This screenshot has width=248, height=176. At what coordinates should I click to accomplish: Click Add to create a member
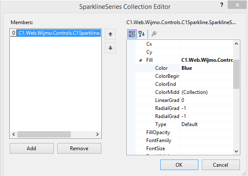[32, 148]
